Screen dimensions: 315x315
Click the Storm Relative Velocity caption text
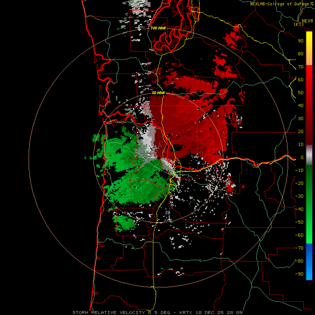click(x=157, y=313)
